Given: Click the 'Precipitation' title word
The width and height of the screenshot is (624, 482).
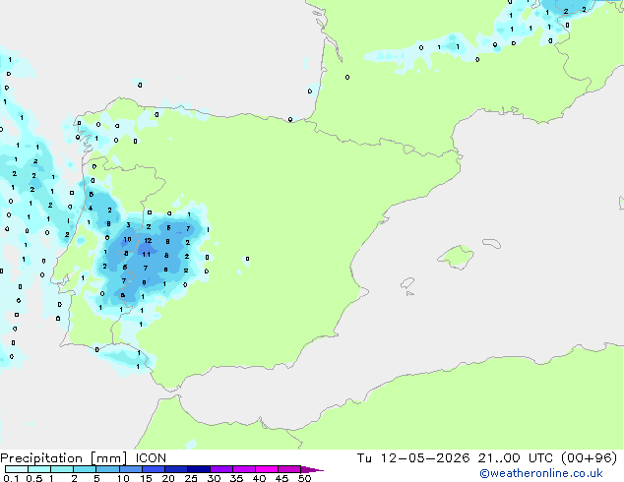Looking at the screenshot, I should pyautogui.click(x=41, y=458).
